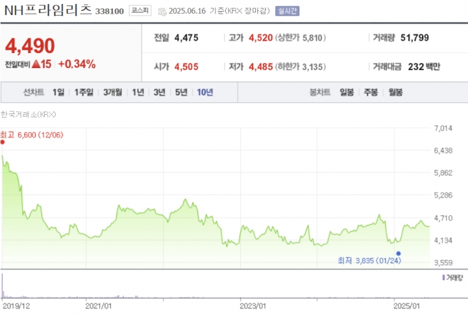
Task: Click the red 최고 high-point marker dot
Action: point(3,142)
